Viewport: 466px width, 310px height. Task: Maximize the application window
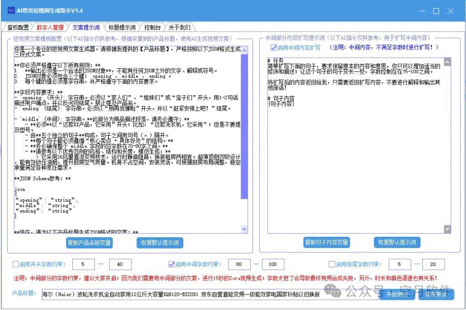[436, 11]
